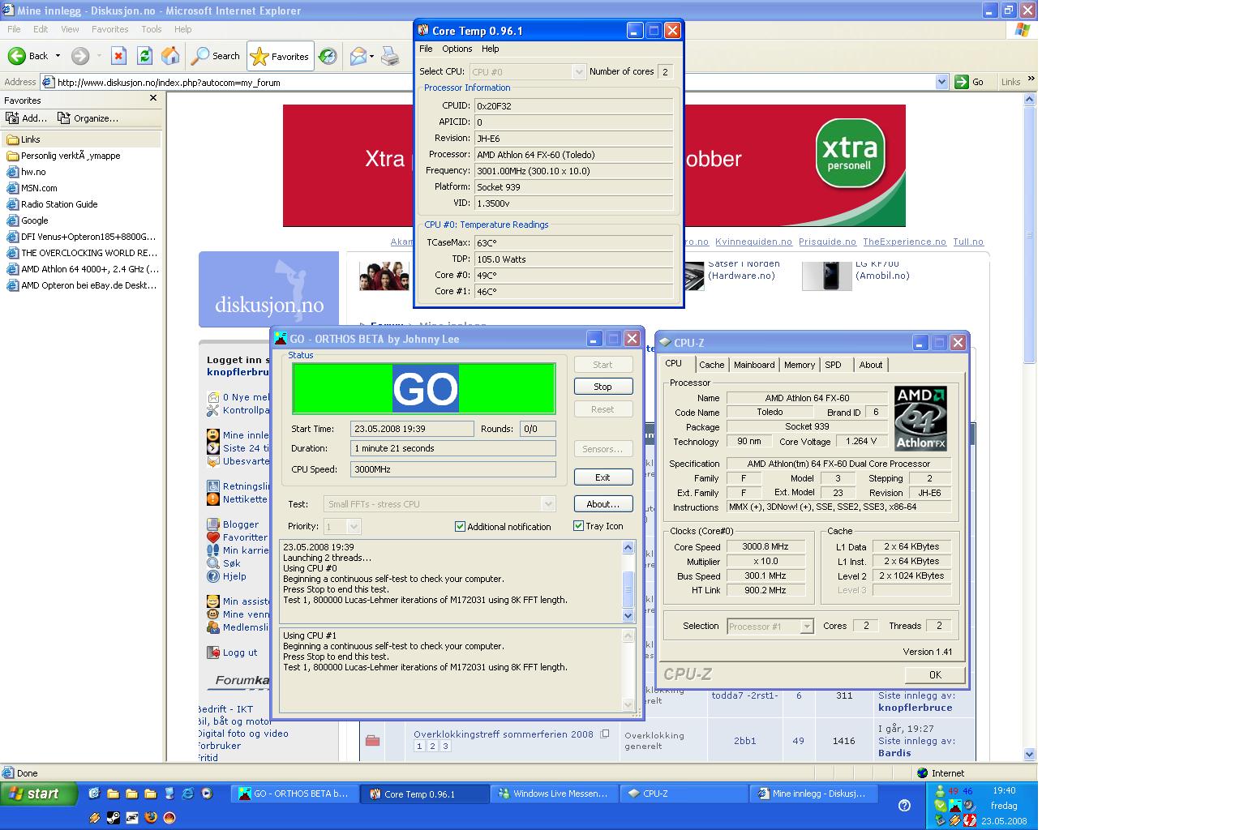
Task: Click the Forward arrow in Internet Explorer
Action: tap(80, 56)
